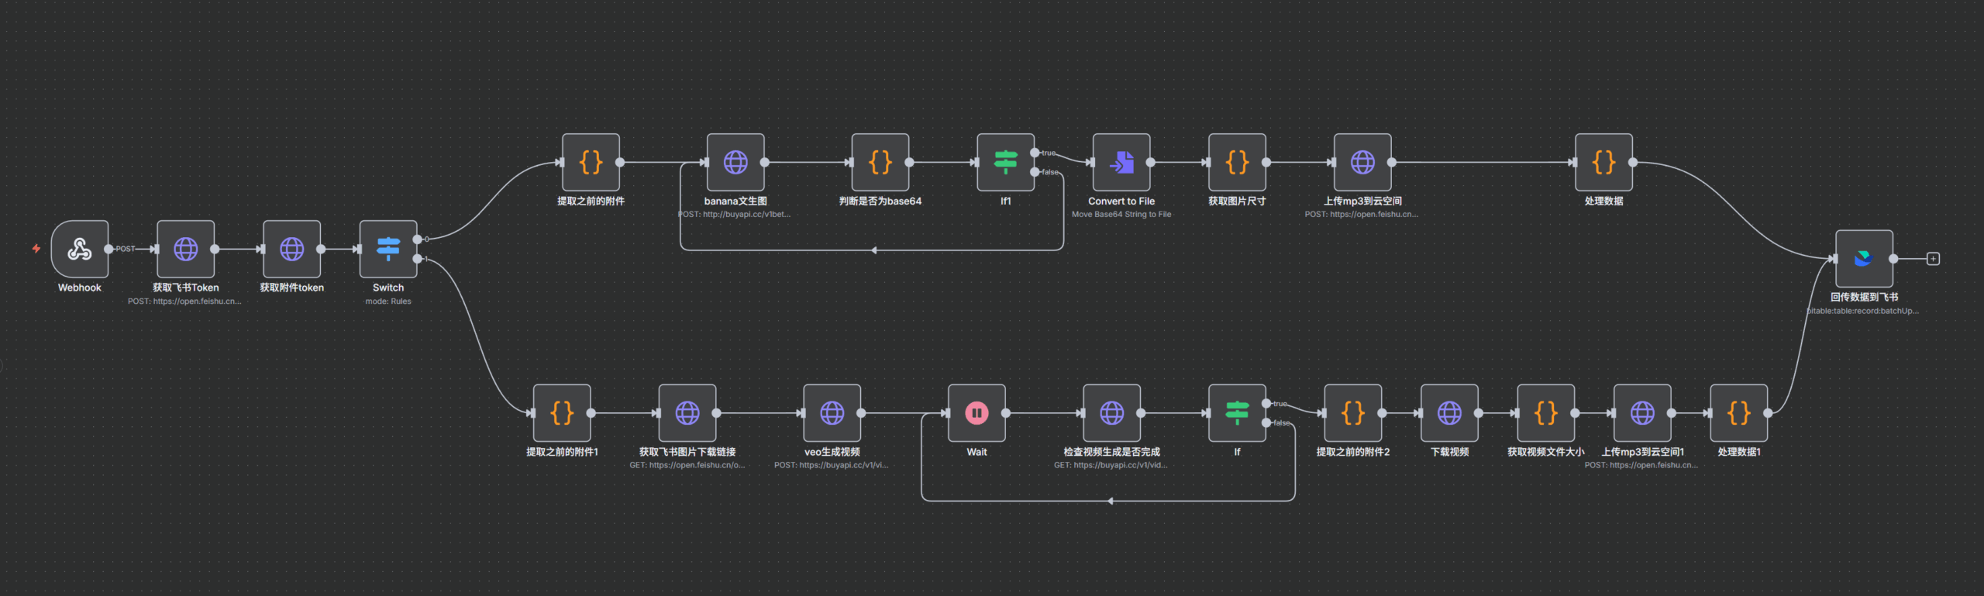The height and width of the screenshot is (596, 1984).
Task: Select the 处理数据 code node
Action: tap(1603, 162)
